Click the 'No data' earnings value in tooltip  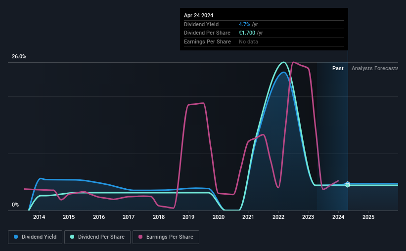coord(248,42)
